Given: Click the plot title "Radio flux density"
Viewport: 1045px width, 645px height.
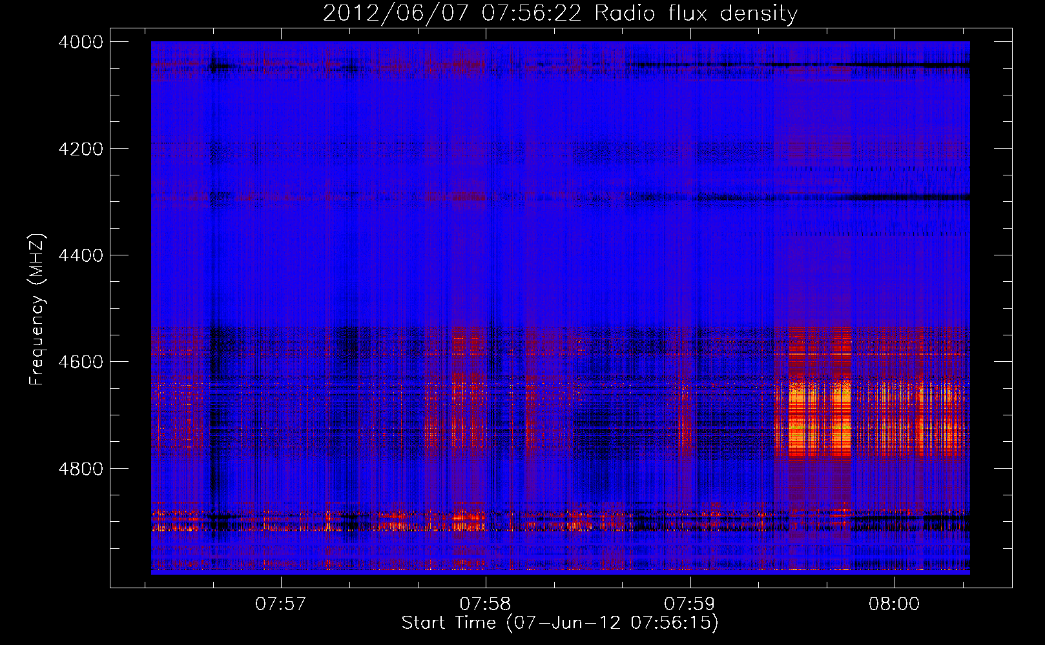Looking at the screenshot, I should pos(696,13).
